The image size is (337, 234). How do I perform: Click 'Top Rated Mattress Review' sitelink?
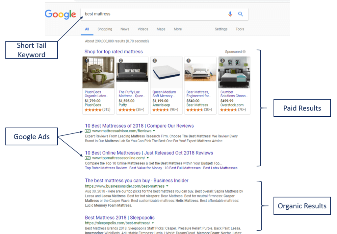[x=106, y=168]
